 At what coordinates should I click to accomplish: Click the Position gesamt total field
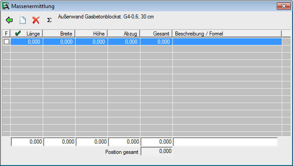[157, 151]
